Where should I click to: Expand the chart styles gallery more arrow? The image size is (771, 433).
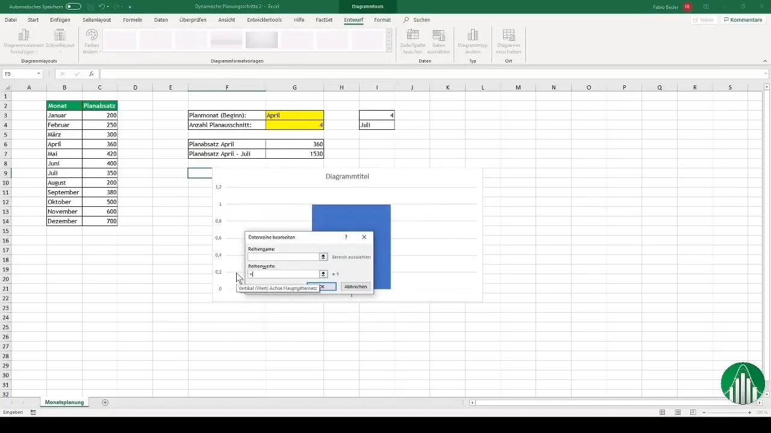[389, 48]
